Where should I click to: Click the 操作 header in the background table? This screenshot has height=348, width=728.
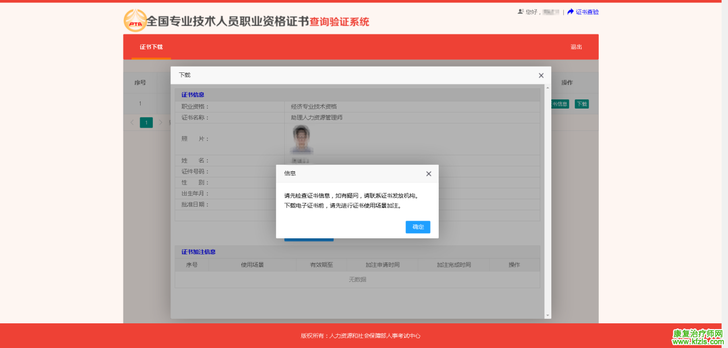[x=567, y=83]
